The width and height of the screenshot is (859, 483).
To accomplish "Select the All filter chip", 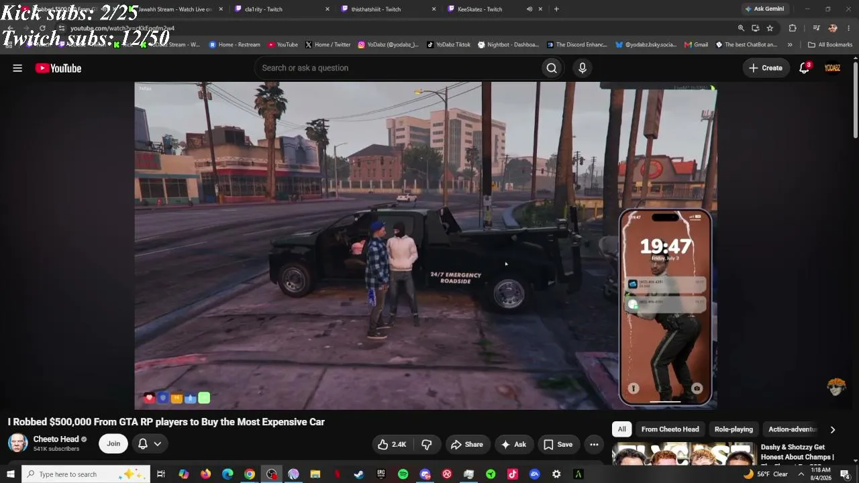I will click(622, 429).
